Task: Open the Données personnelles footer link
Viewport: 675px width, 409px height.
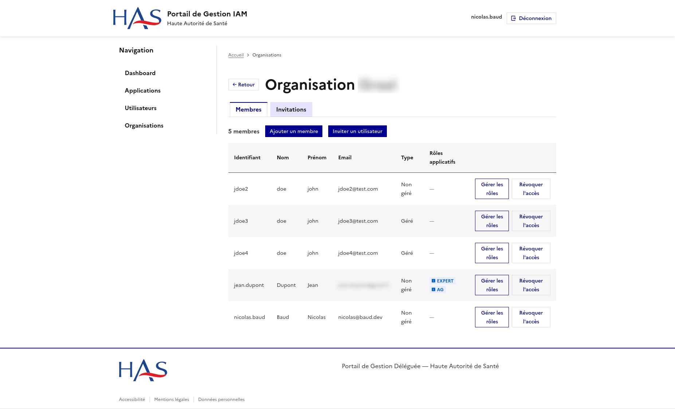Action: point(221,400)
